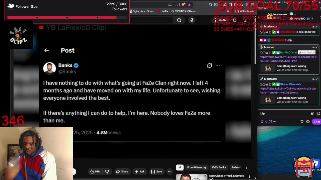The height and width of the screenshot is (180, 321).
Task: Click the channel points icon below chat
Action: (270, 122)
